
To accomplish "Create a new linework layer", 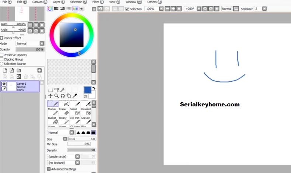I will click(12, 70).
